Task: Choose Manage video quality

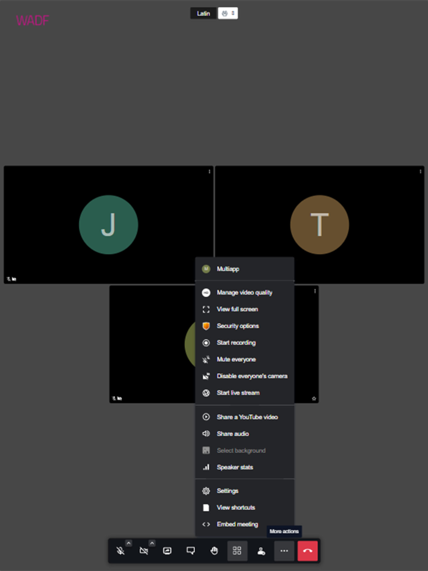Action: pyautogui.click(x=245, y=292)
